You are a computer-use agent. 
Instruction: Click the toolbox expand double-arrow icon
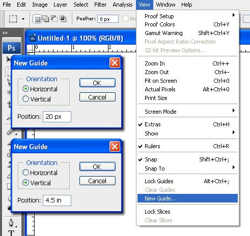pyautogui.click(x=5, y=33)
